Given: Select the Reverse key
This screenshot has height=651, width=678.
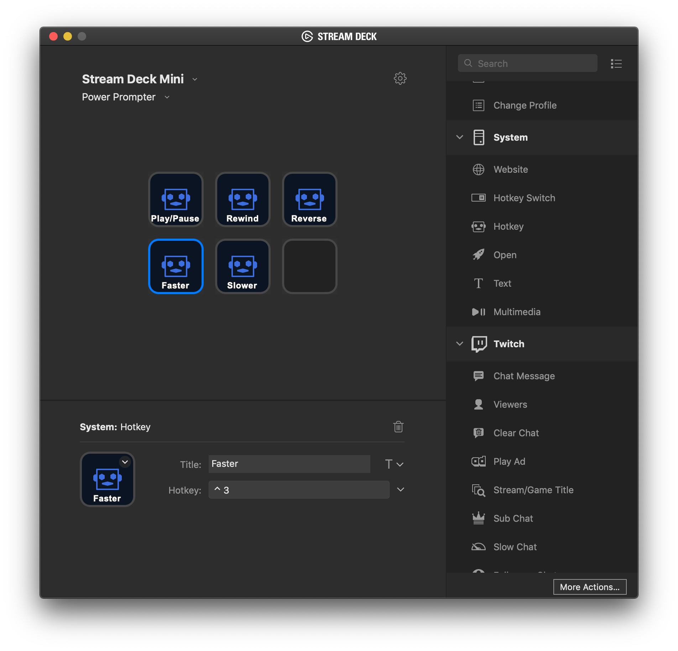Looking at the screenshot, I should point(309,199).
